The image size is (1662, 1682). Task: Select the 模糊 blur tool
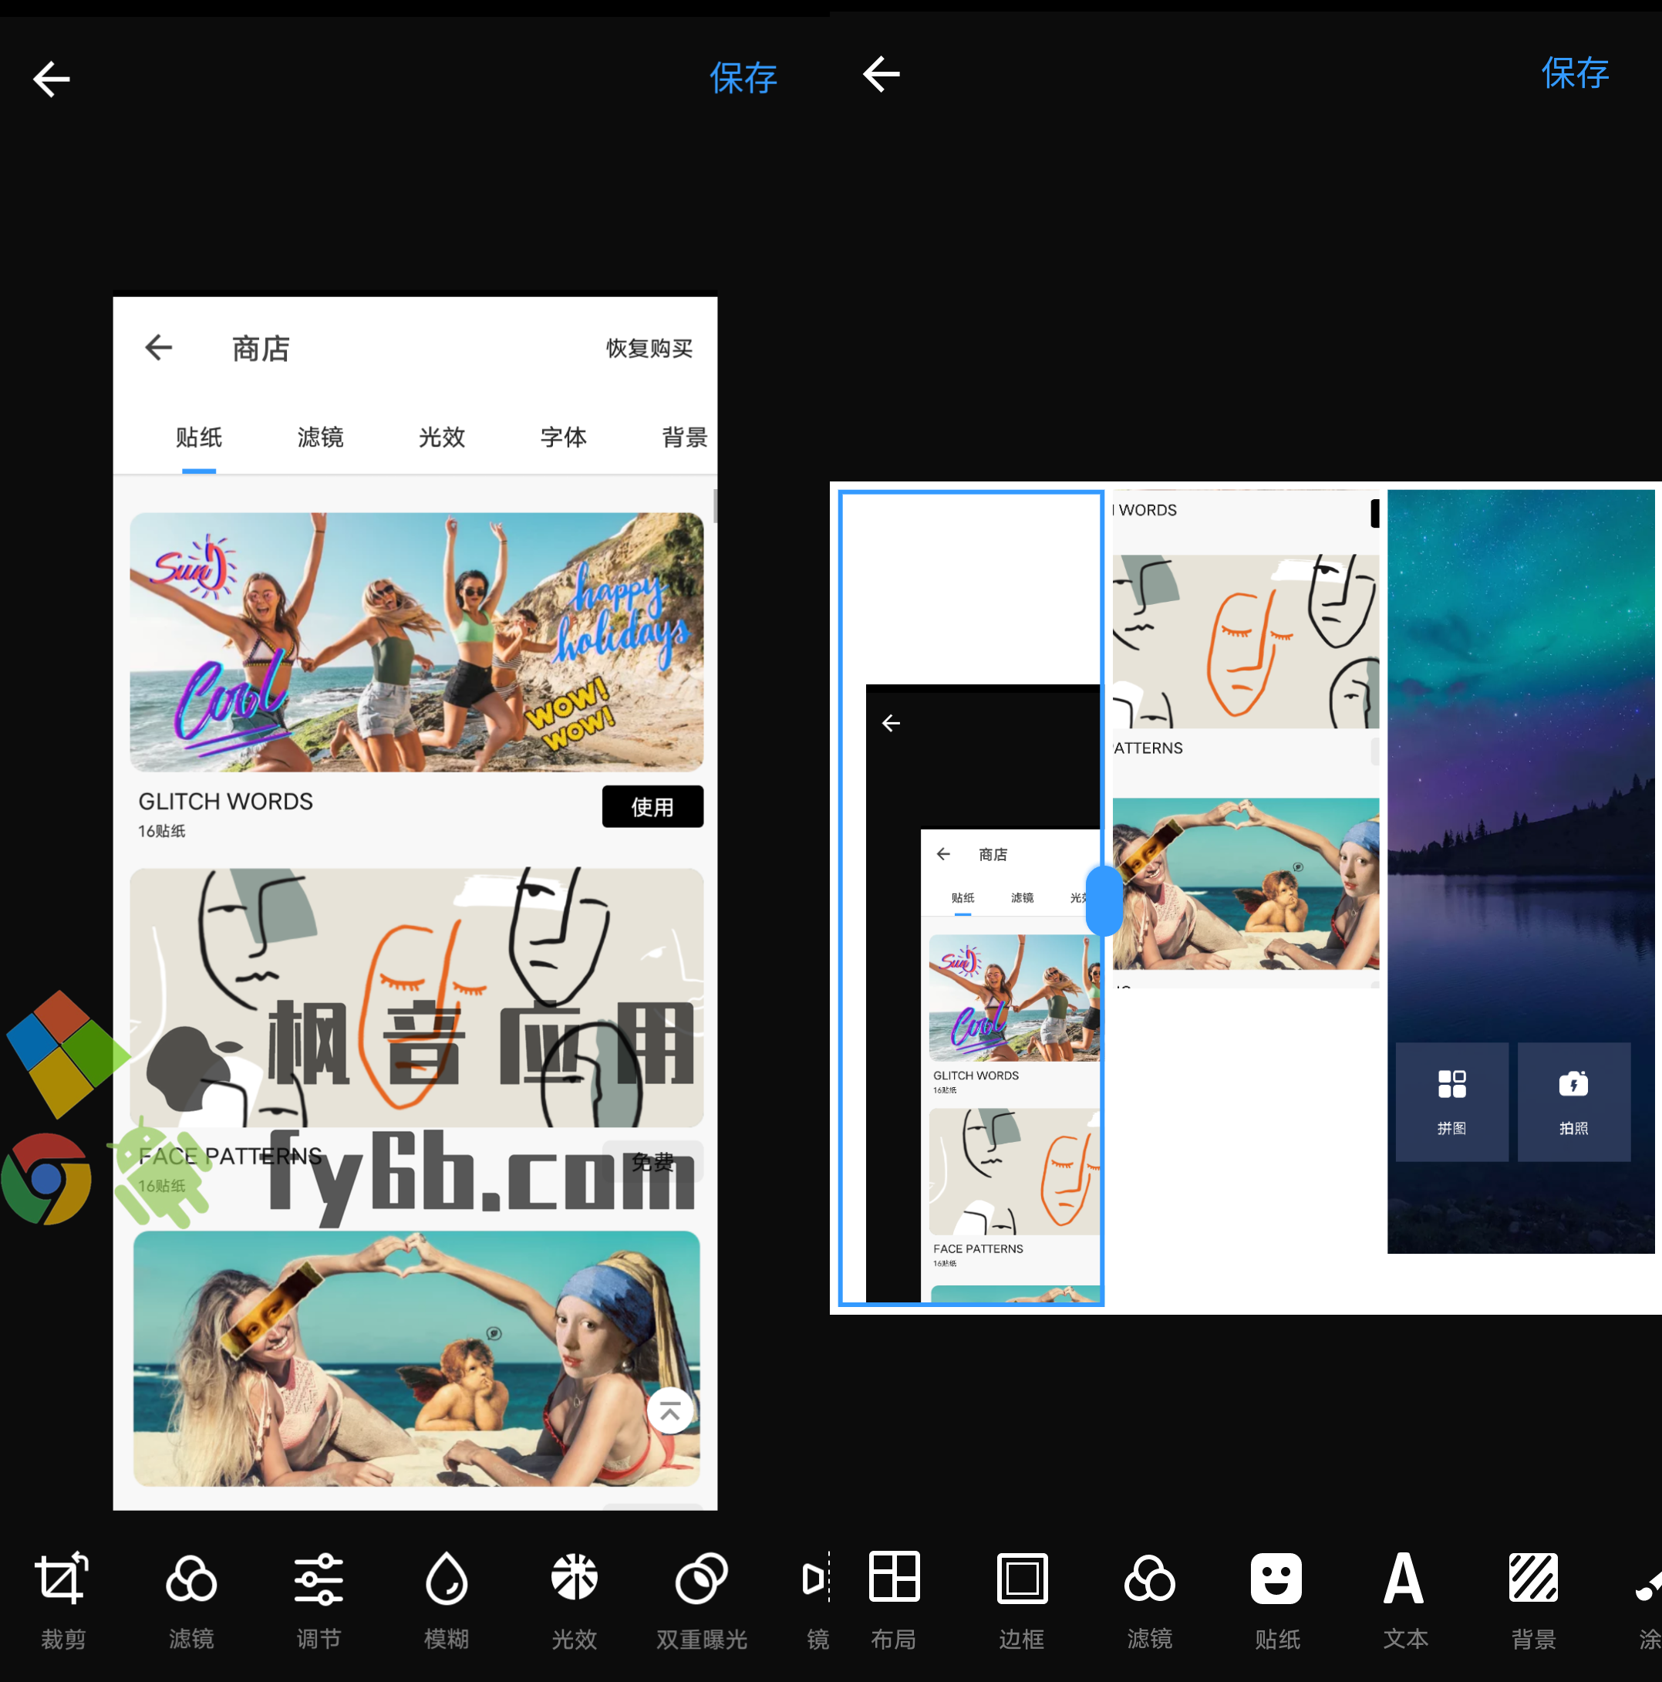(x=447, y=1600)
